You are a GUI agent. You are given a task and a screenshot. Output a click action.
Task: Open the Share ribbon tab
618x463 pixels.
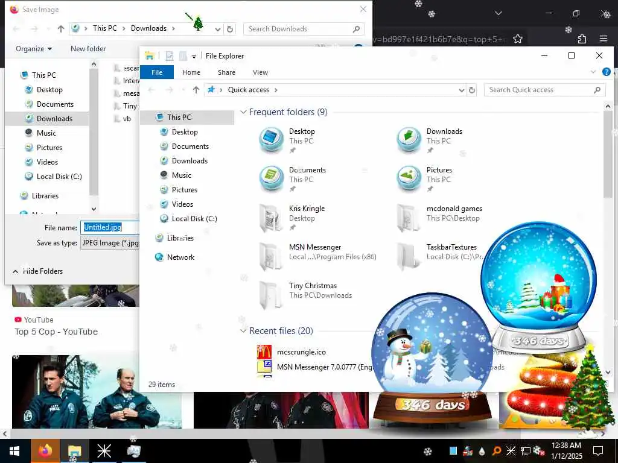tap(227, 72)
